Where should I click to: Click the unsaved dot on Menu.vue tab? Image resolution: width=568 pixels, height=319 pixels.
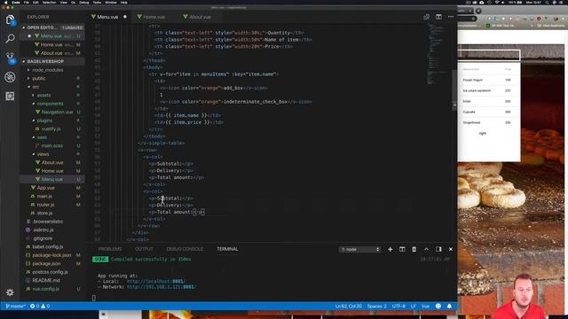125,17
